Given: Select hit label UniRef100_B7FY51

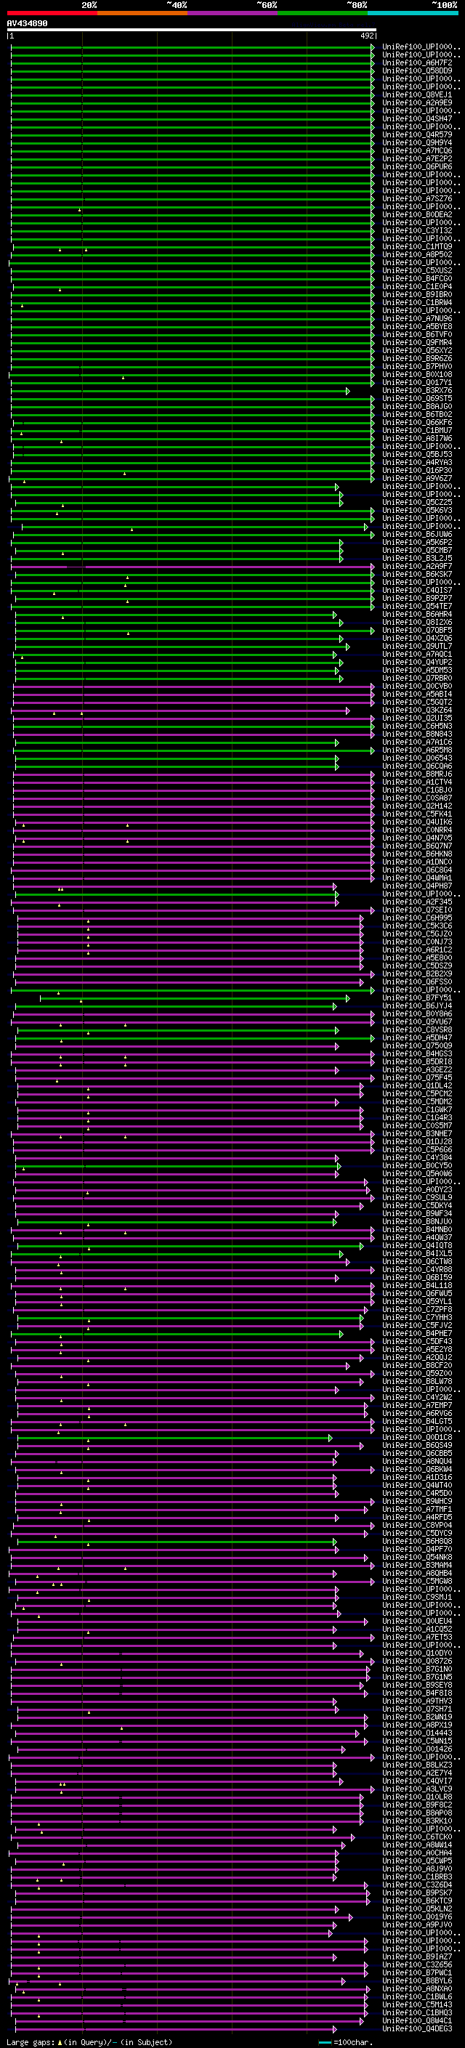Looking at the screenshot, I should coord(417,997).
